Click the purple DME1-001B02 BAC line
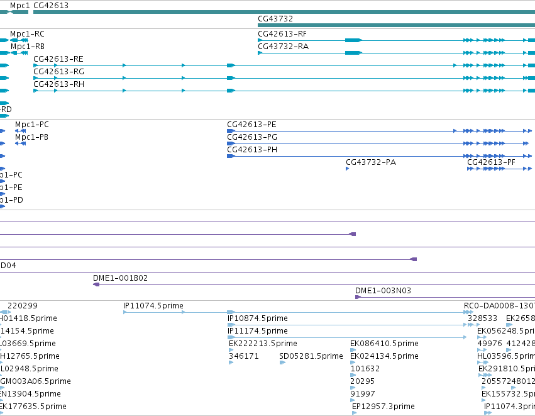This screenshot has width=535, height=416. (x=314, y=284)
